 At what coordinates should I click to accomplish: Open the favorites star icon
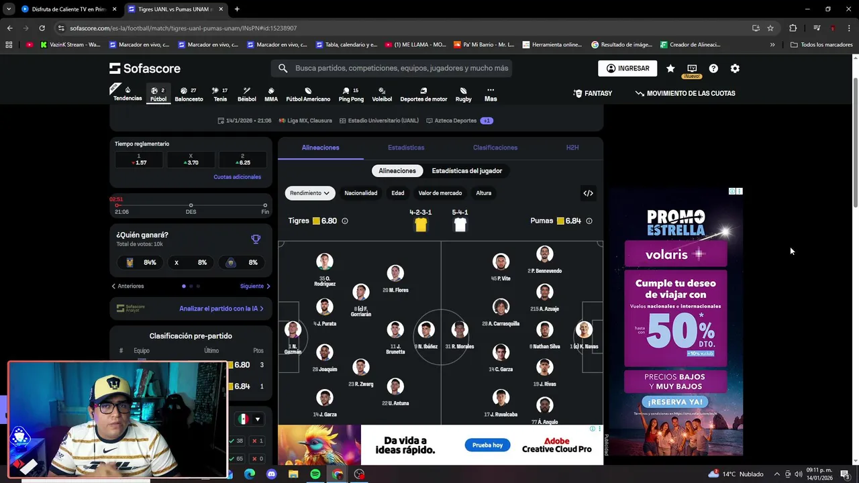tap(670, 68)
